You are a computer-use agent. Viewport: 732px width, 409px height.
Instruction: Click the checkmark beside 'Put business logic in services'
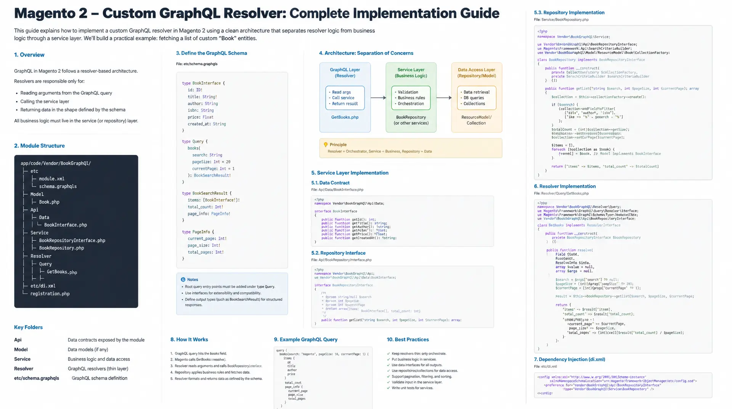[388, 359]
